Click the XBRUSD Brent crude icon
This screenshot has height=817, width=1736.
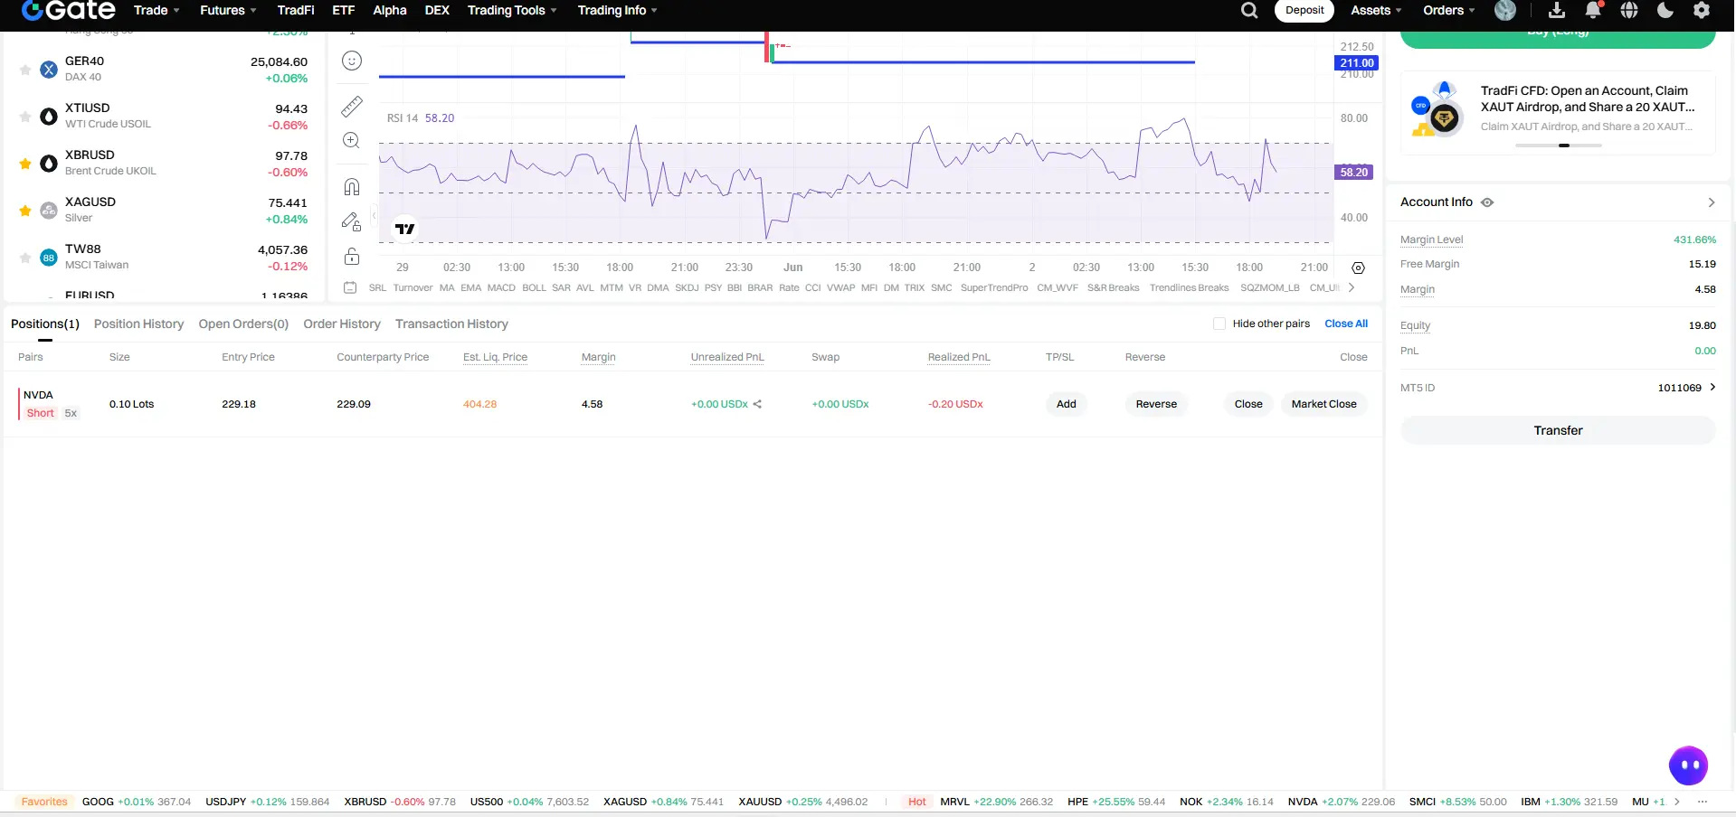tap(49, 164)
